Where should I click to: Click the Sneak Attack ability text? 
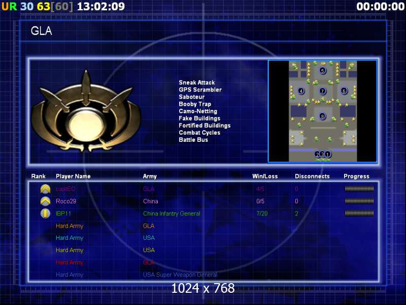pos(197,82)
